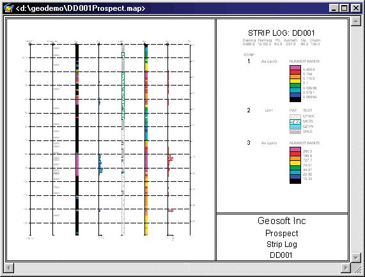Click the STRIP LOG: DD001 title text
This screenshot has height=277, width=365.
pyautogui.click(x=281, y=33)
